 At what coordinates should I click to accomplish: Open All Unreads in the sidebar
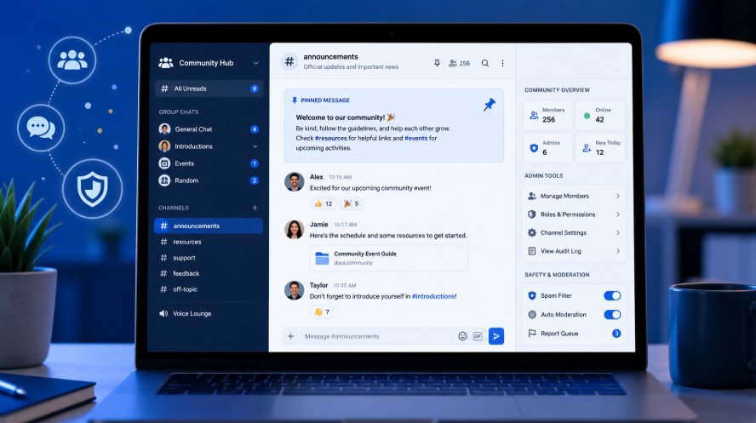click(x=209, y=89)
